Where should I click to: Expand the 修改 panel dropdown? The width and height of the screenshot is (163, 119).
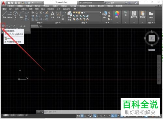click(40, 23)
